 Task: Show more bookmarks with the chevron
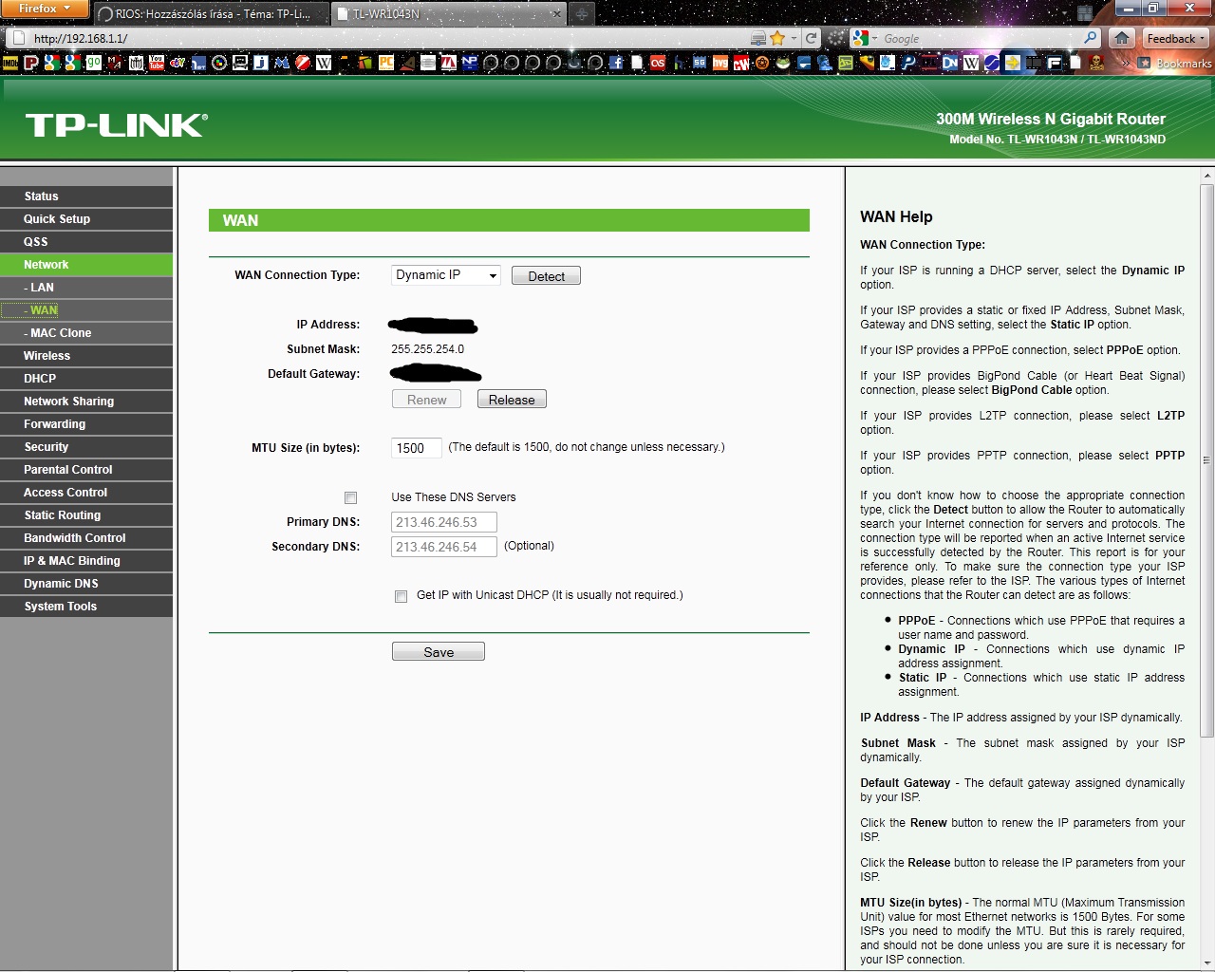pyautogui.click(x=1125, y=63)
